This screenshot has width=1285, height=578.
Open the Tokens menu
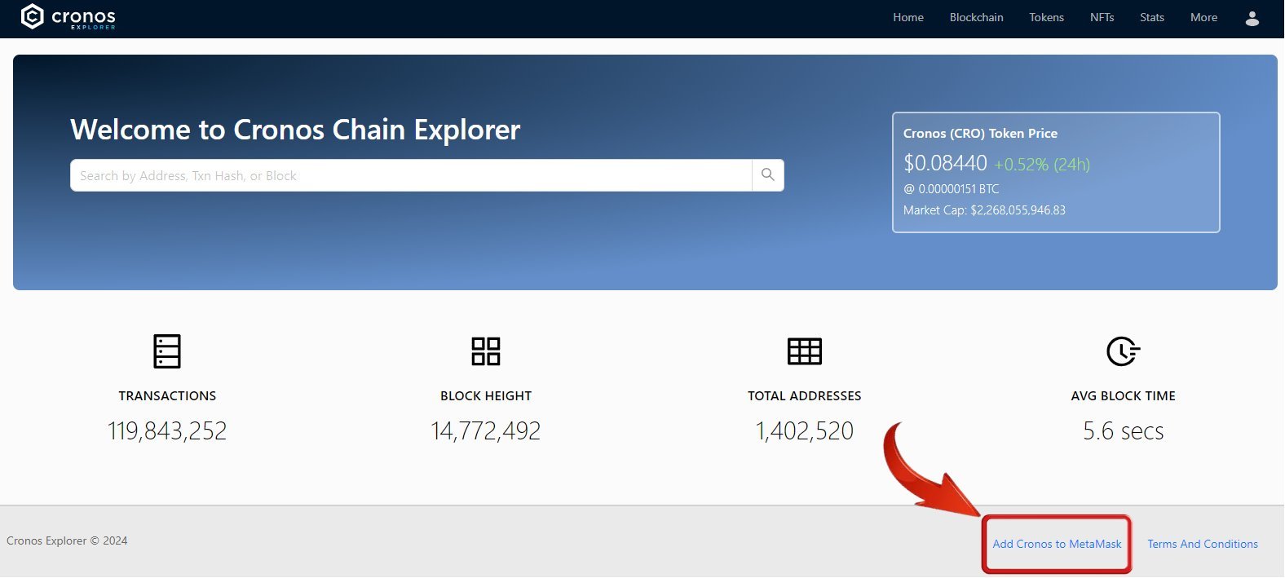1047,17
